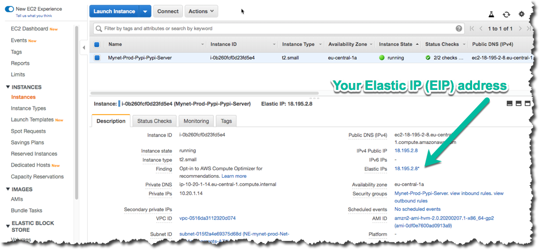
Task: Click the Elastic IPs 18.195.2.8* link
Action: point(407,169)
